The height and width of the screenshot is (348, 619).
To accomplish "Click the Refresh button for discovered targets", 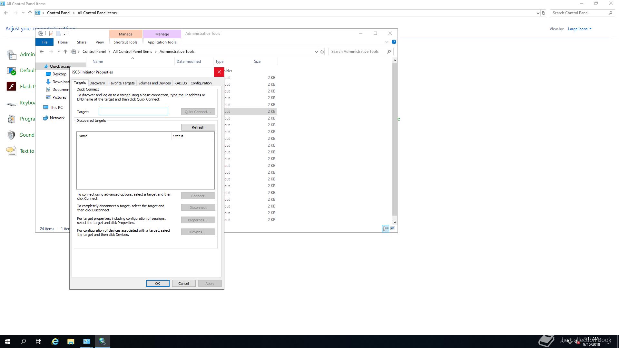I will point(198,127).
